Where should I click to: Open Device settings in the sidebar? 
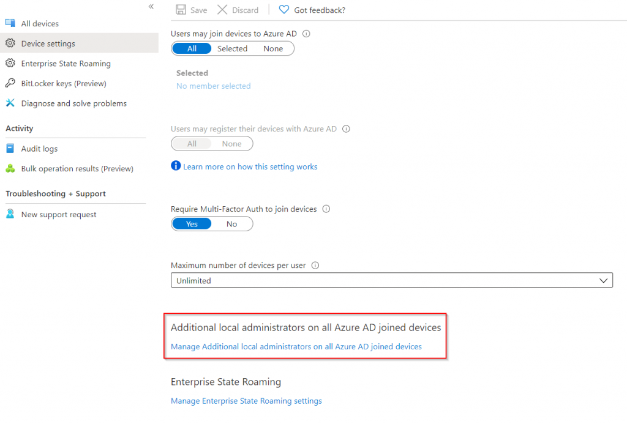coord(79,43)
